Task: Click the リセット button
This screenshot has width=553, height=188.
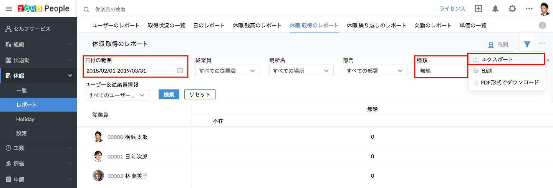Action: pyautogui.click(x=200, y=94)
